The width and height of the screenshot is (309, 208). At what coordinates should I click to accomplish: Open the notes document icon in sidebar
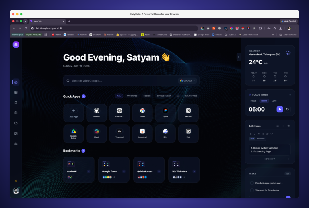tap(16, 113)
